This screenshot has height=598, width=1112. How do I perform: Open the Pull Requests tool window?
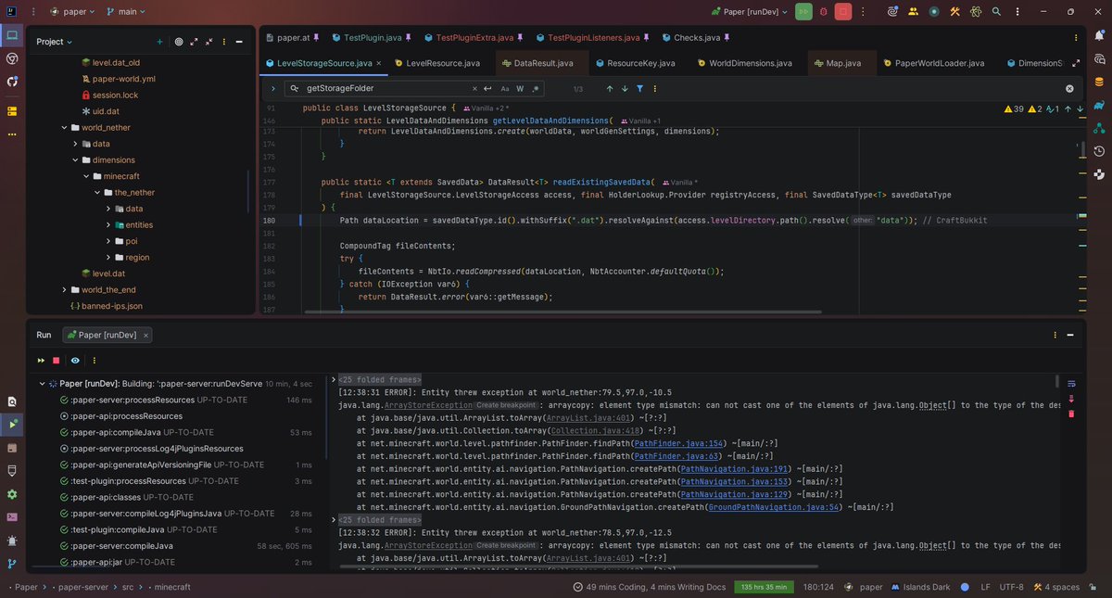[12, 82]
